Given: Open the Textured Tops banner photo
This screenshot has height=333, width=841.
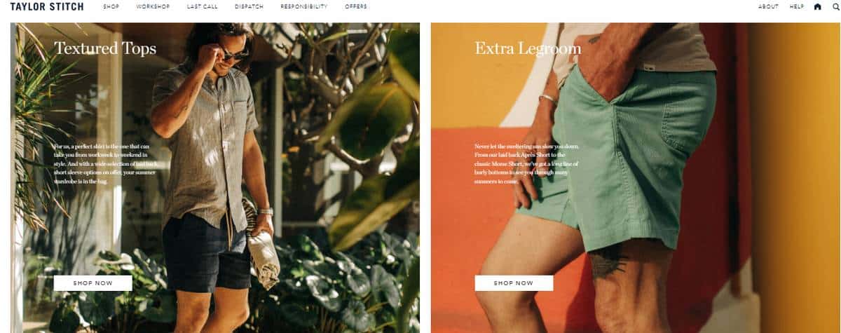Looking at the screenshot, I should [x=215, y=177].
